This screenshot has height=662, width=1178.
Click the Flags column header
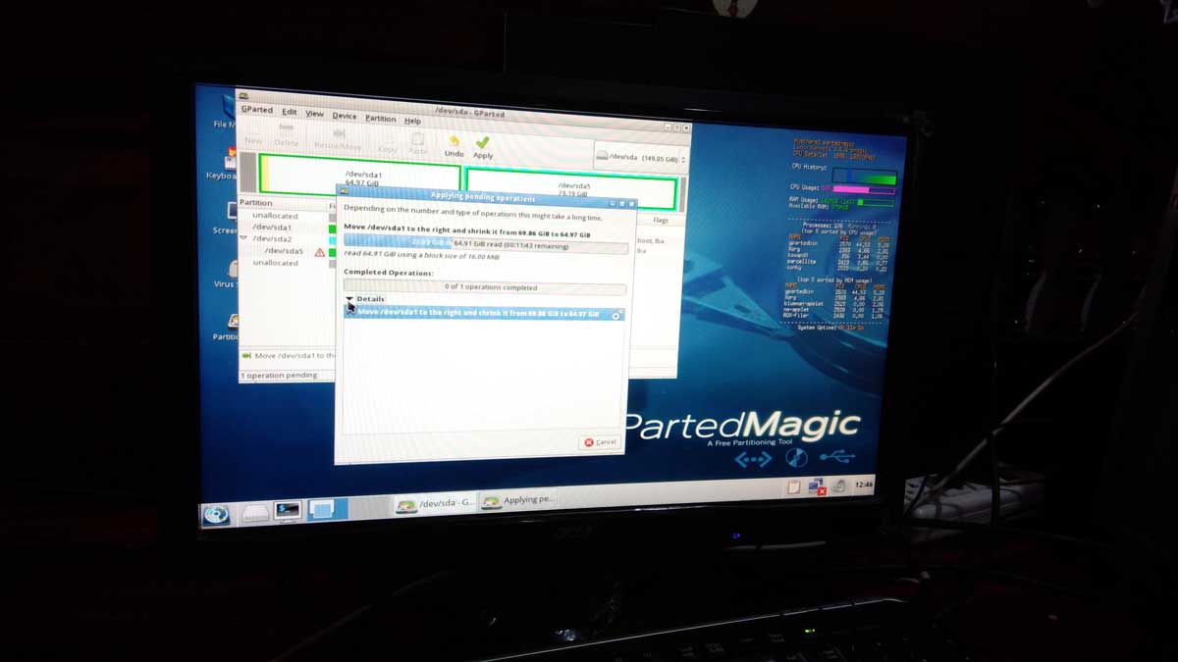point(660,221)
